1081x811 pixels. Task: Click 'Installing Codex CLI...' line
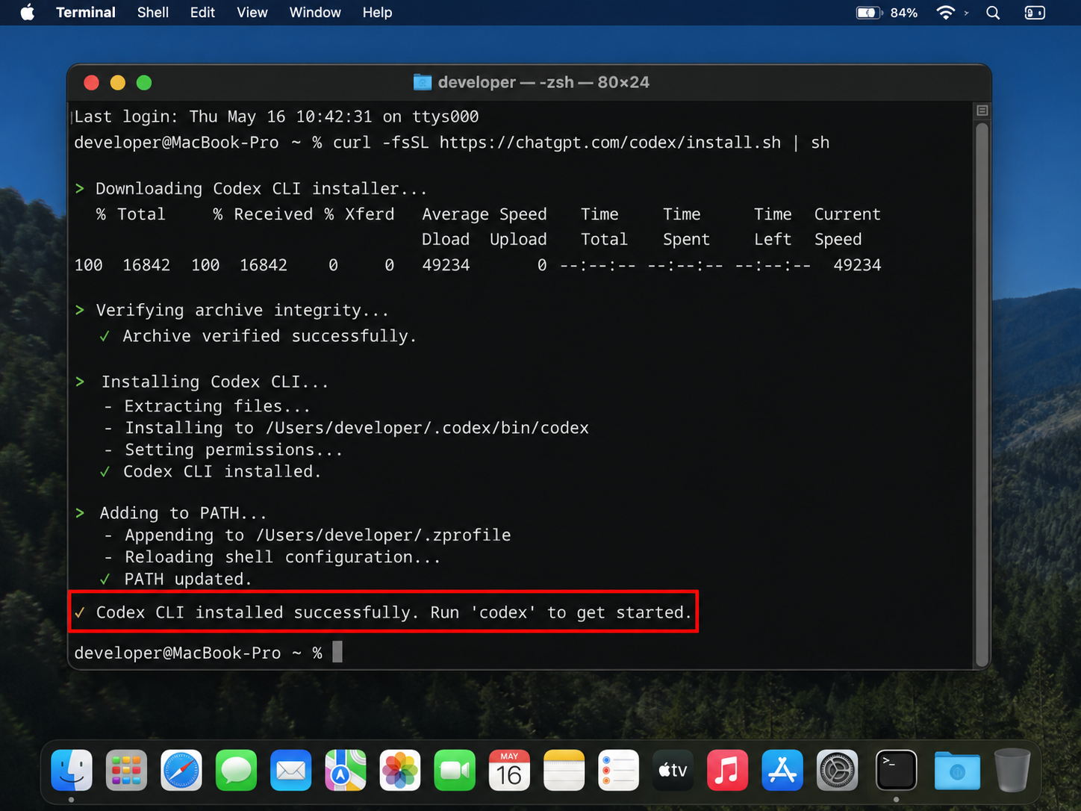[215, 382]
